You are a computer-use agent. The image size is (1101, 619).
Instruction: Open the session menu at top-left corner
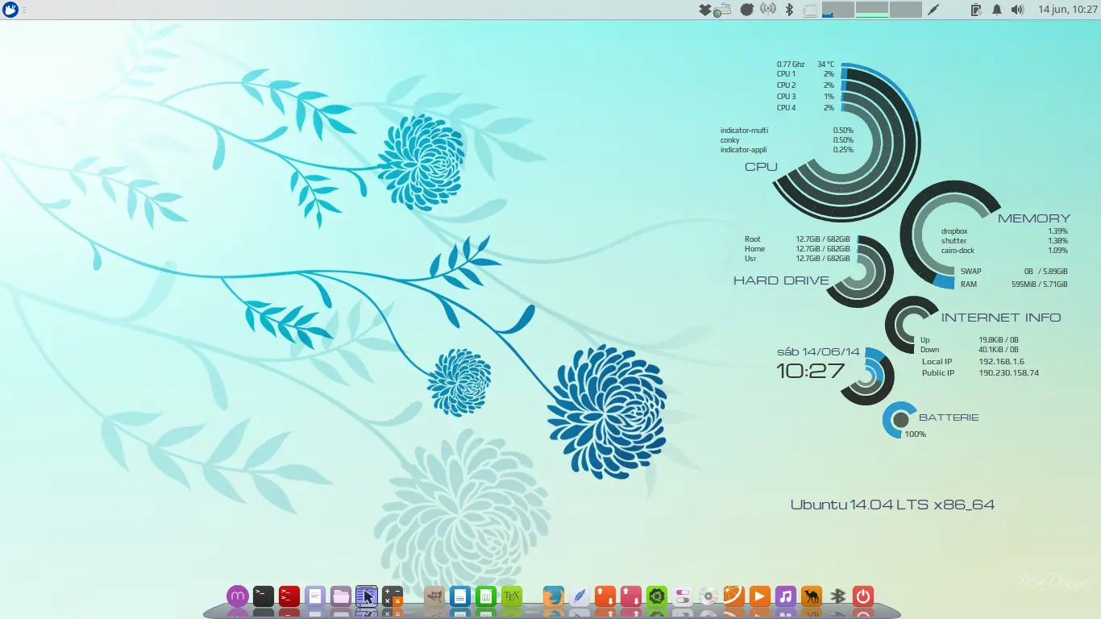(x=11, y=9)
